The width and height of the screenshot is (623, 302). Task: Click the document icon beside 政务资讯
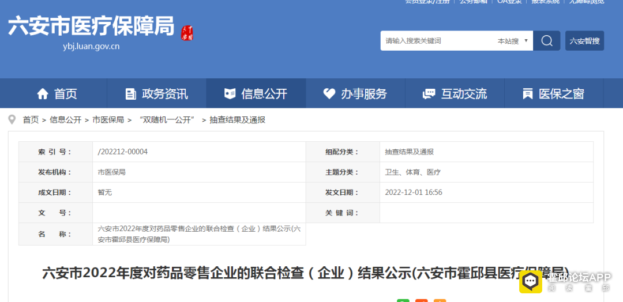point(130,94)
